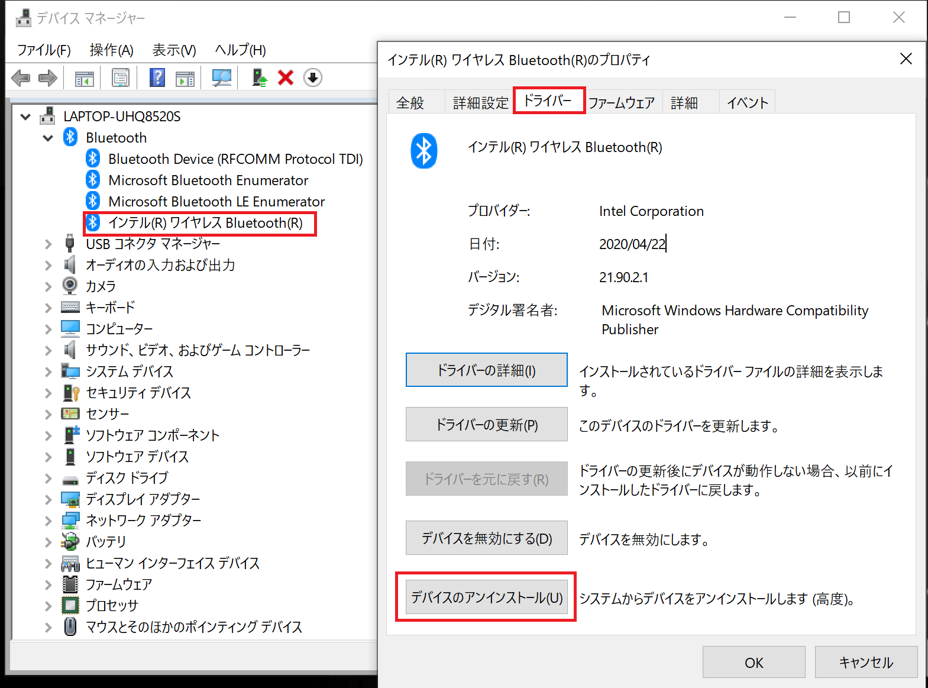Click the Properties sheet toolbar icon
Image resolution: width=928 pixels, height=688 pixels.
[x=121, y=77]
